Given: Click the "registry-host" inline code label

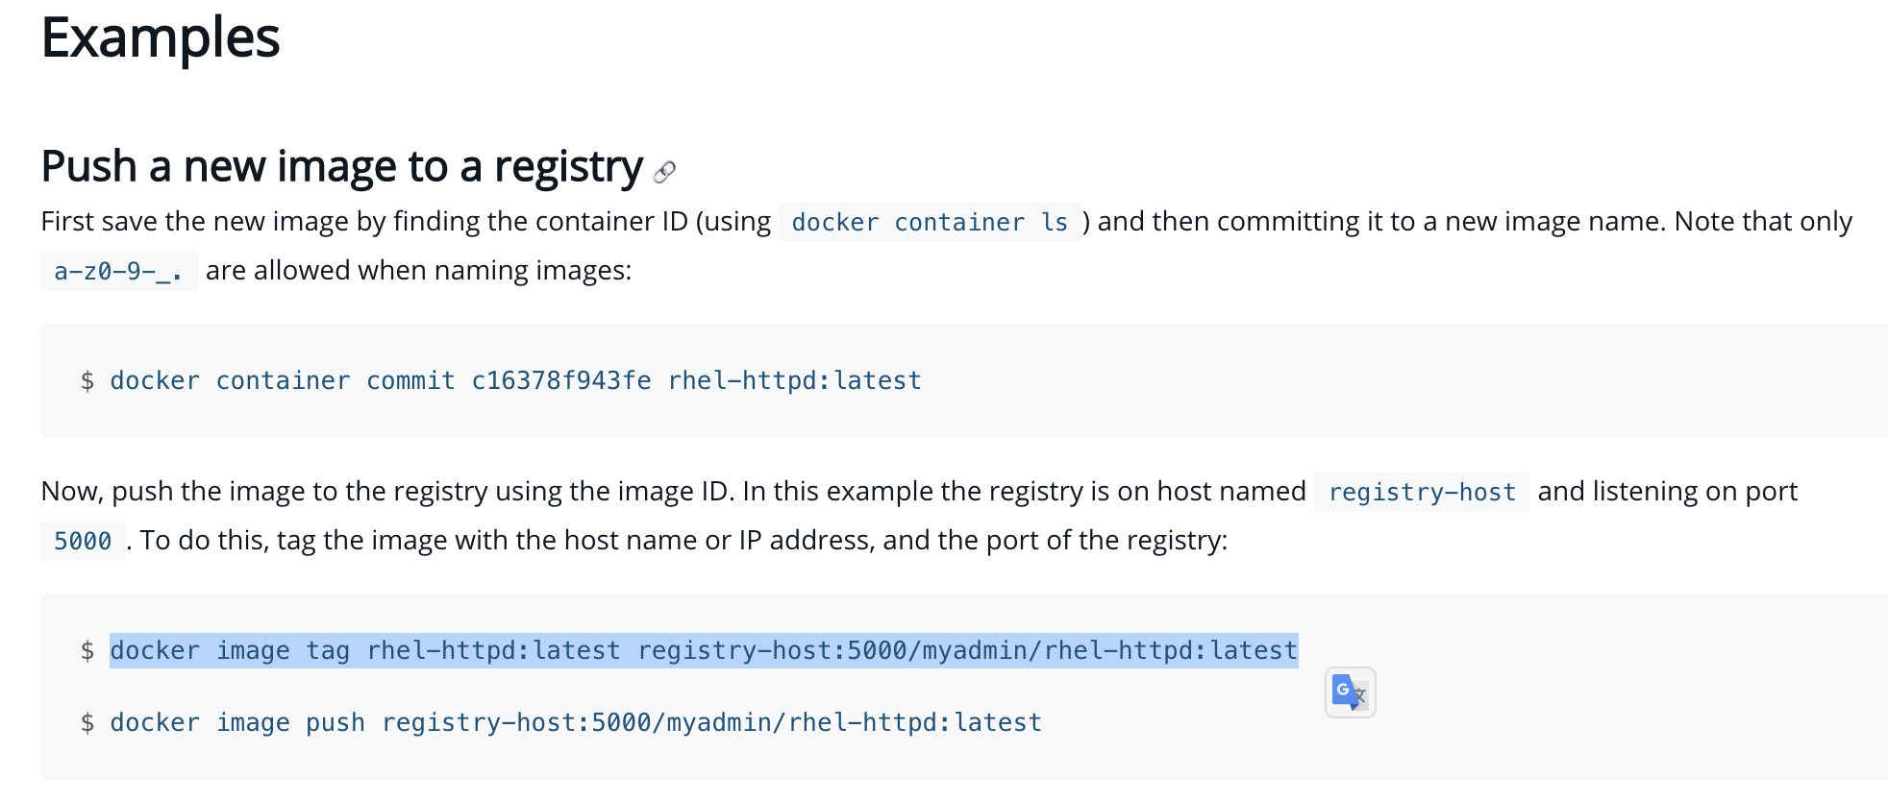Looking at the screenshot, I should click(1421, 493).
